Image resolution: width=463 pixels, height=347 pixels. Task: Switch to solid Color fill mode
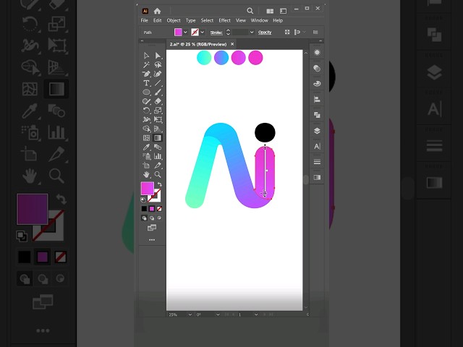tap(144, 209)
